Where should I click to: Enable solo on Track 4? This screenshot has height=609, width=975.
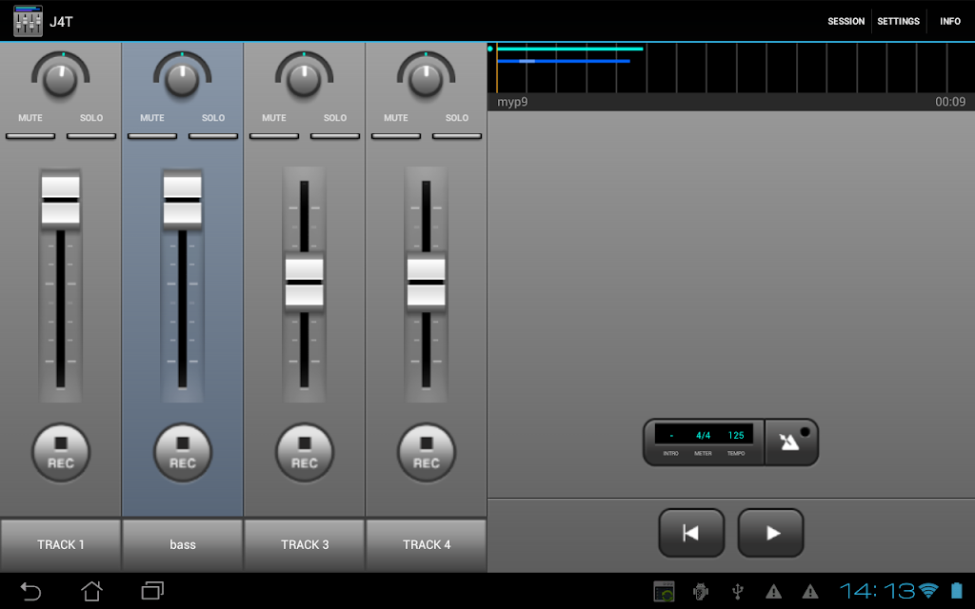click(457, 135)
